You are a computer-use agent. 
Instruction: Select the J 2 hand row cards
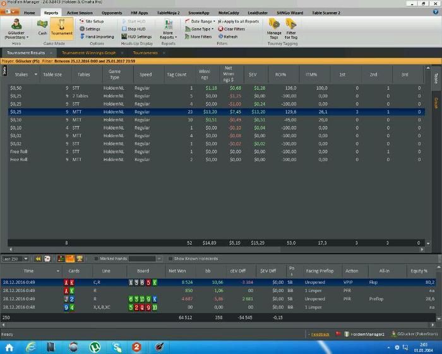point(69,299)
